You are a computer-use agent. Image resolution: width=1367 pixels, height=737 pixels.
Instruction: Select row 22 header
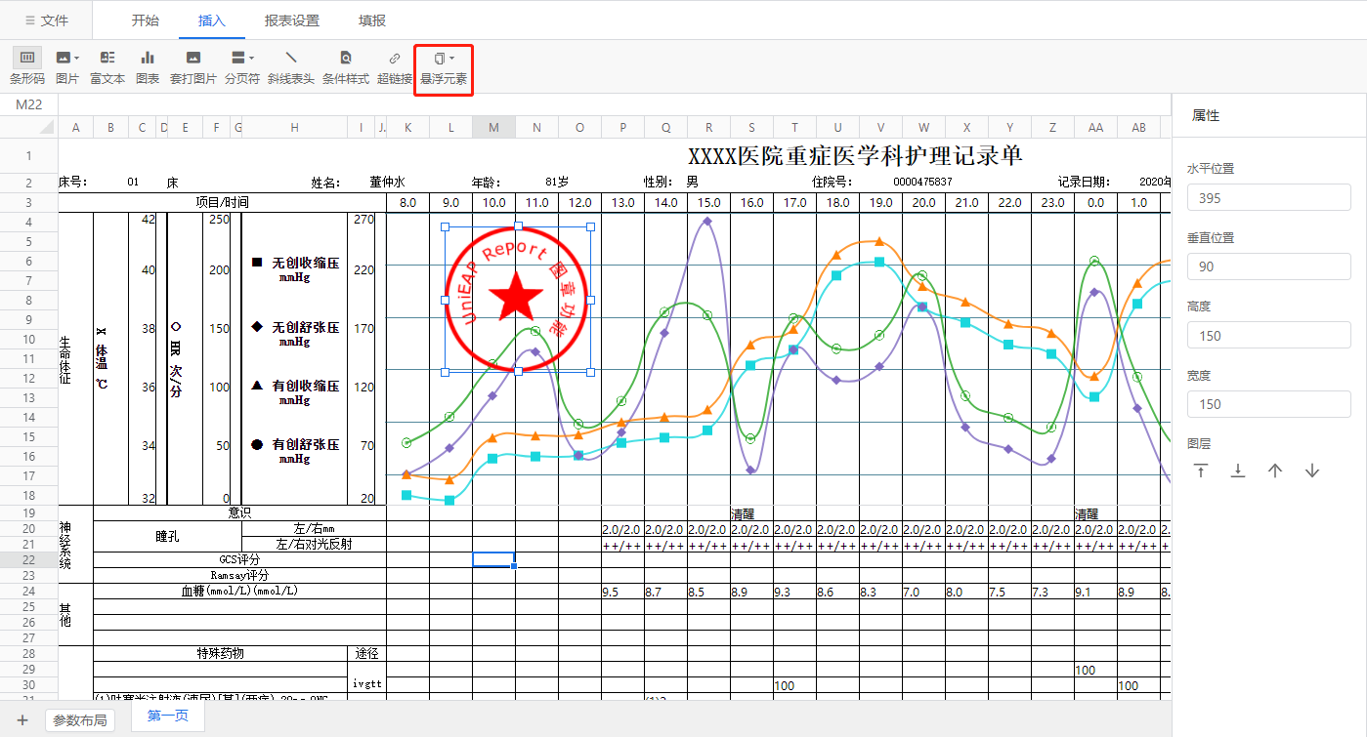(28, 559)
